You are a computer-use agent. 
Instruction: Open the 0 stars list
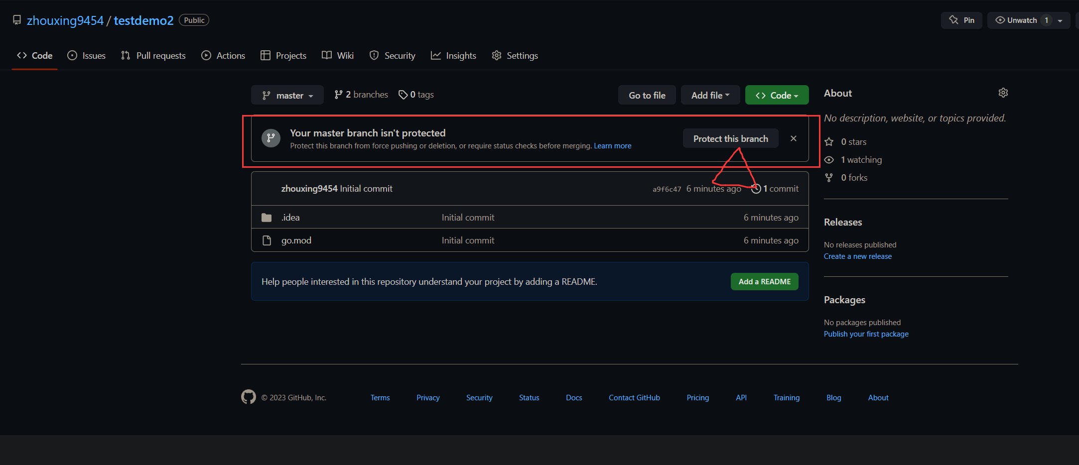click(853, 142)
